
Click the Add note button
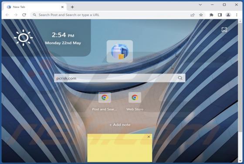click(x=120, y=125)
